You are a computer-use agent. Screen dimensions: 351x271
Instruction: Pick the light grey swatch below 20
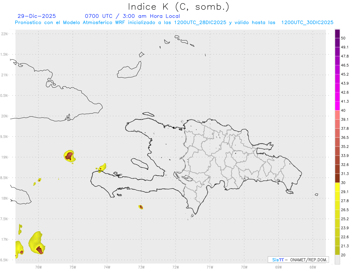click(337, 260)
